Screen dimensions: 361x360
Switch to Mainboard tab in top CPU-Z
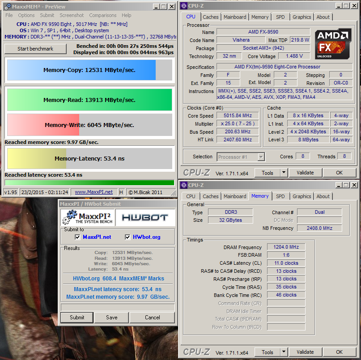[x=235, y=17]
